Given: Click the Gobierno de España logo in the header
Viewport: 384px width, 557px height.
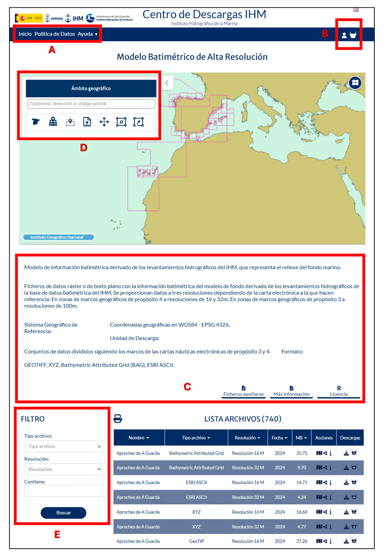Looking at the screenshot, I should (29, 18).
